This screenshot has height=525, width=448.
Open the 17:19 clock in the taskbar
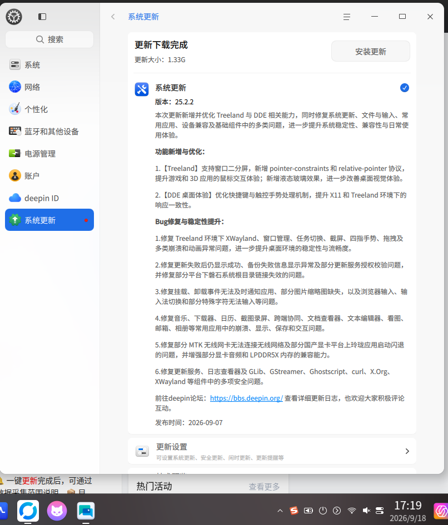coord(408,505)
